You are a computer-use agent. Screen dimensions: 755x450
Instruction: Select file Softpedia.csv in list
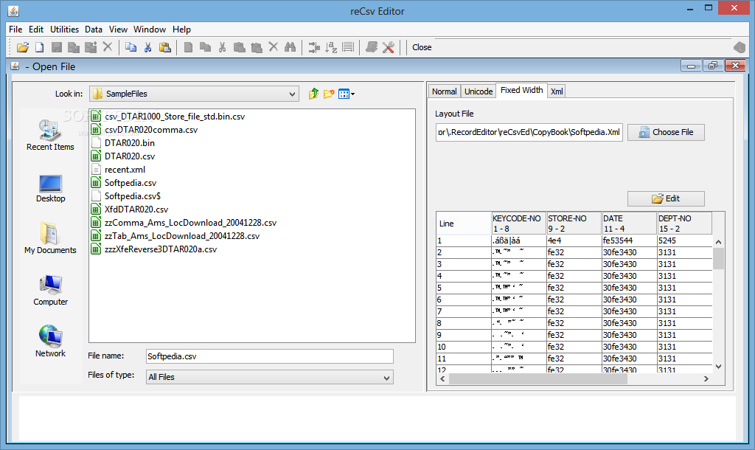point(131,183)
